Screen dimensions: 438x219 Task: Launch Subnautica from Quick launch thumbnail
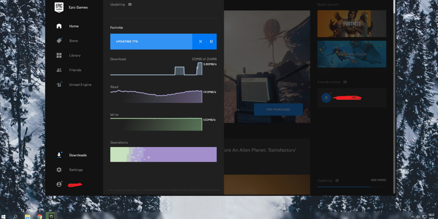(351, 54)
